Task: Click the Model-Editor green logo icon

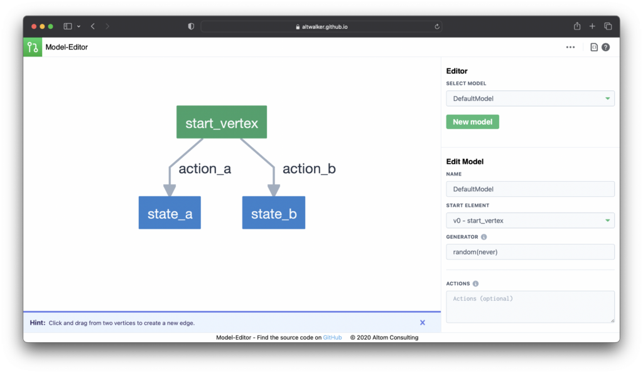Action: [x=33, y=47]
